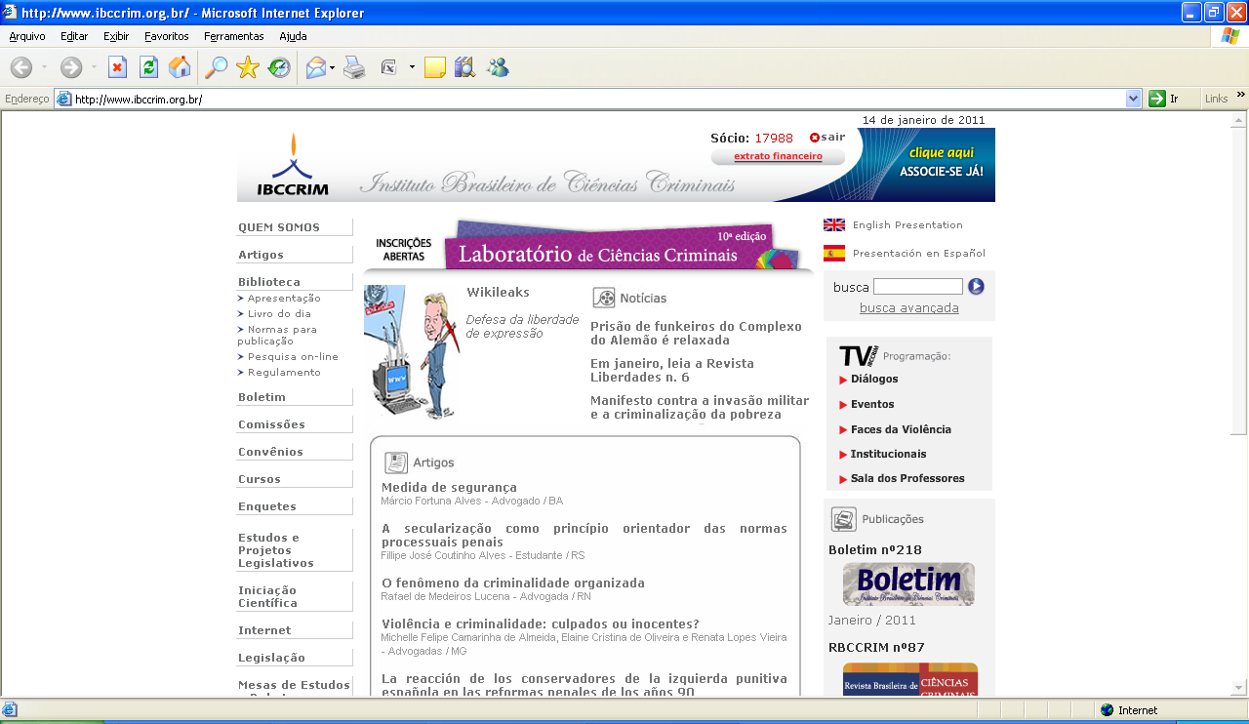Stop page loading with the red X icon
This screenshot has height=724, width=1249.
point(117,67)
